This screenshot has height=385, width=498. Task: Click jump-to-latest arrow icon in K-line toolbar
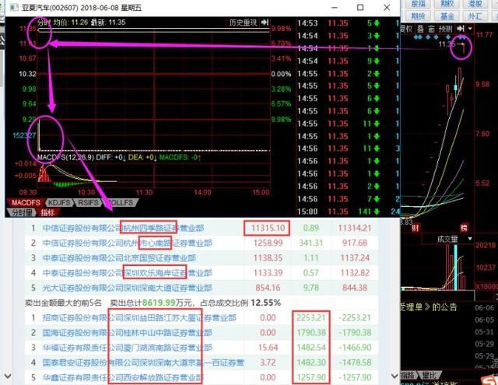460,29
